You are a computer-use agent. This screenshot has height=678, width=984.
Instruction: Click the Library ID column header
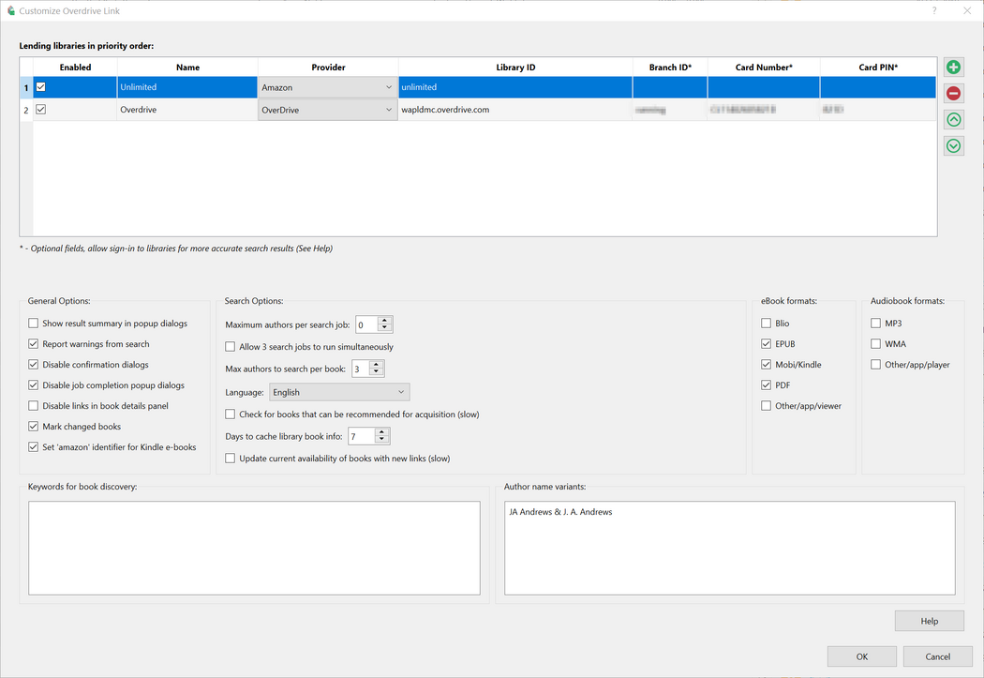point(515,68)
